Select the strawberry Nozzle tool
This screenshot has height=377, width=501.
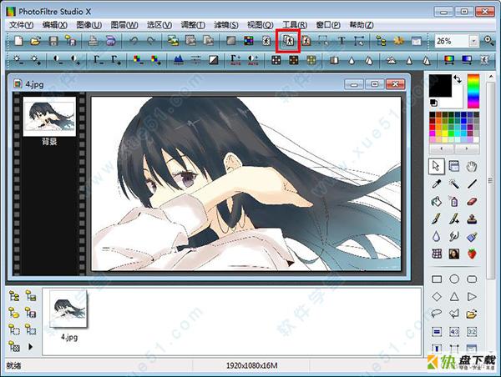(x=472, y=254)
